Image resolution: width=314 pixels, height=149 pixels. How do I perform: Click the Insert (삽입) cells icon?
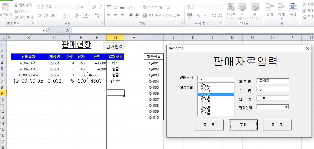click(270, 8)
